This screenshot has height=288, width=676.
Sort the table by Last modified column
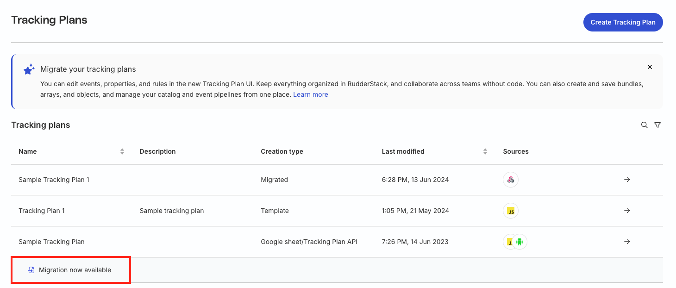point(485,151)
